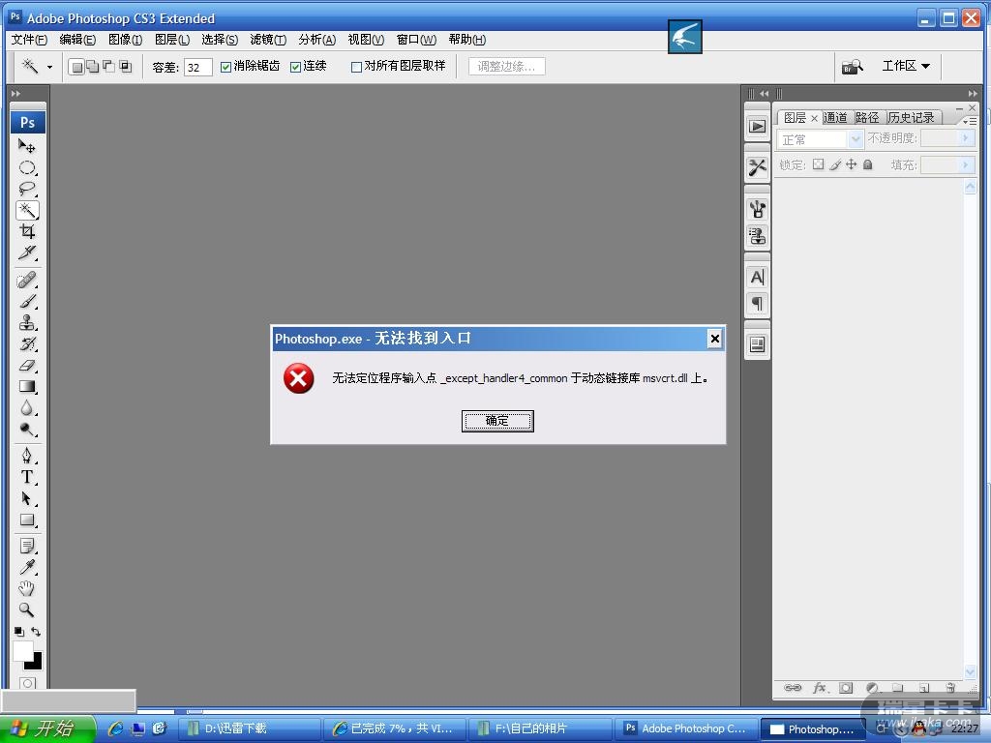Open the 文件(F) menu
The image size is (991, 743).
point(29,40)
